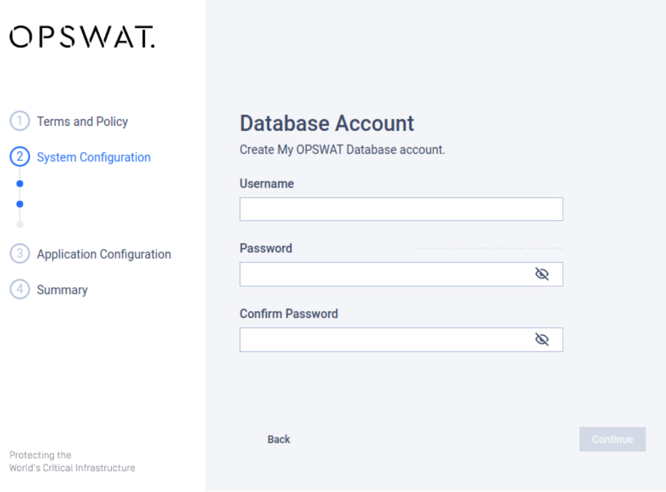Click the "Confirm Password" label
Viewport: 666px width, 492px height.
tap(289, 314)
